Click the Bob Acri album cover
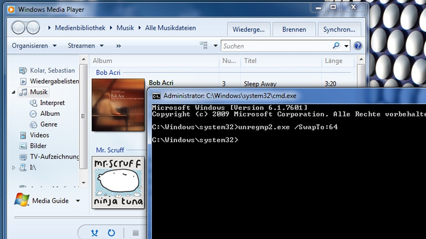This screenshot has height=239, width=426. pyautogui.click(x=118, y=105)
